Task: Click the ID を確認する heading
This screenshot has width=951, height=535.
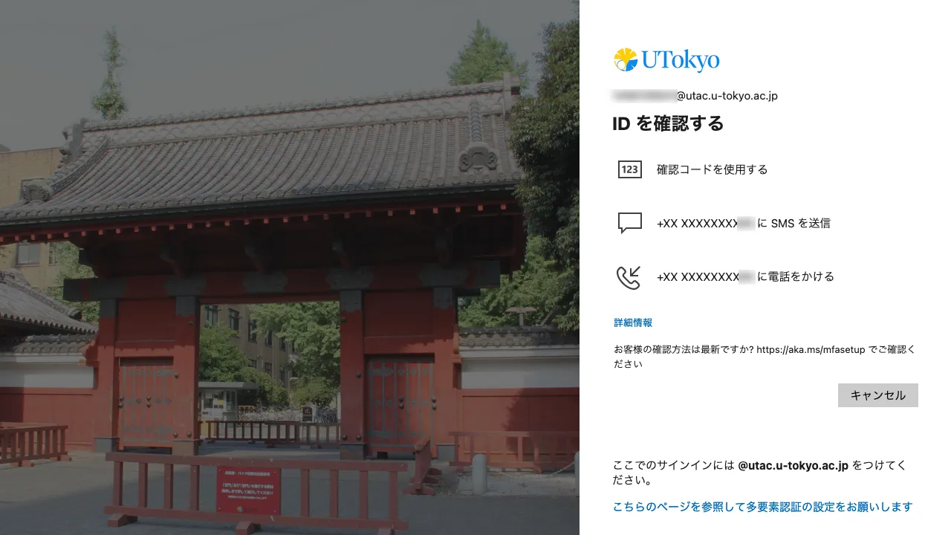Action: point(668,123)
